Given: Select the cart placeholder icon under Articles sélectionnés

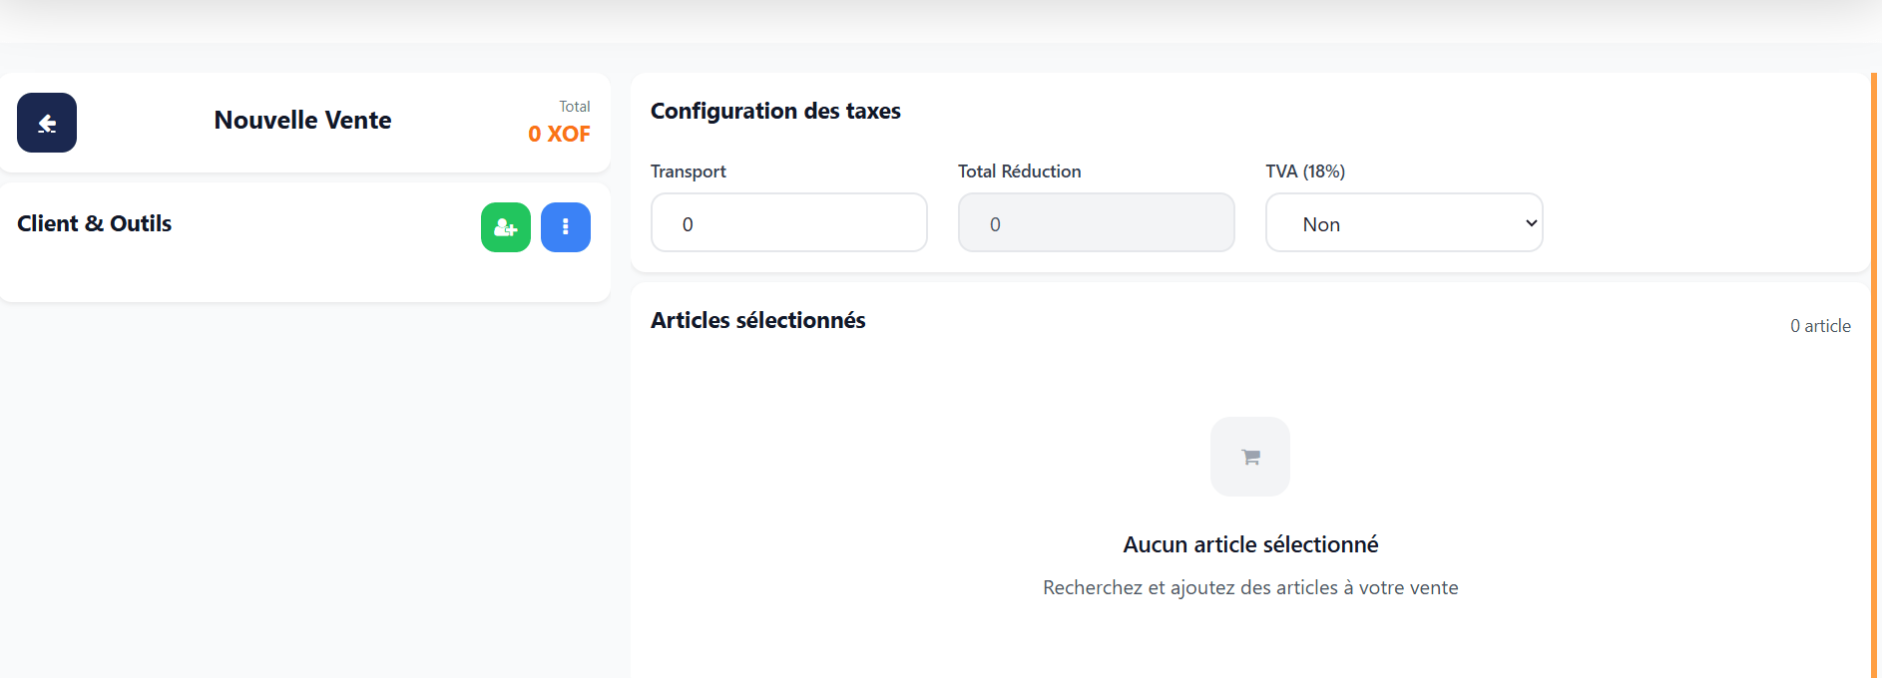Looking at the screenshot, I should pyautogui.click(x=1249, y=457).
